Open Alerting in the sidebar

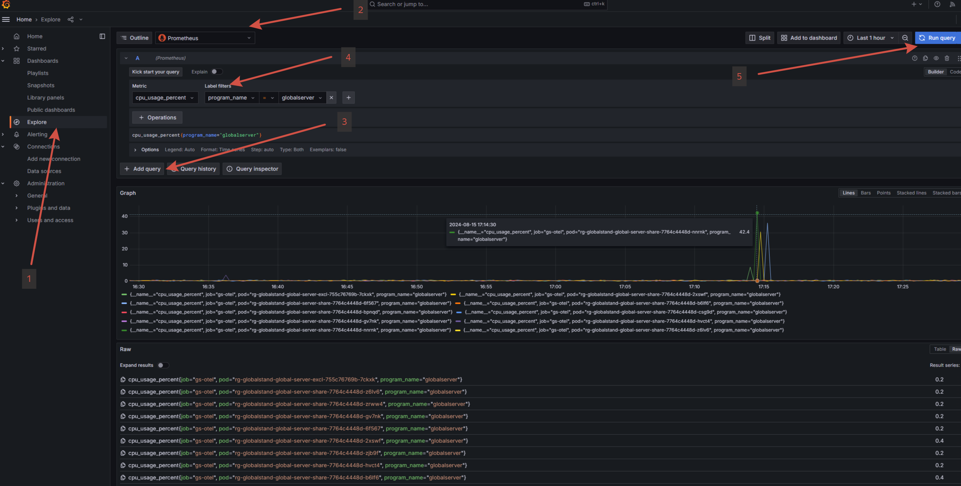coord(37,134)
